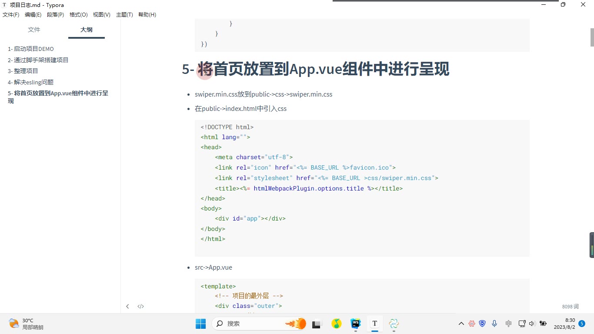Open the Windows Start menu

point(200,324)
